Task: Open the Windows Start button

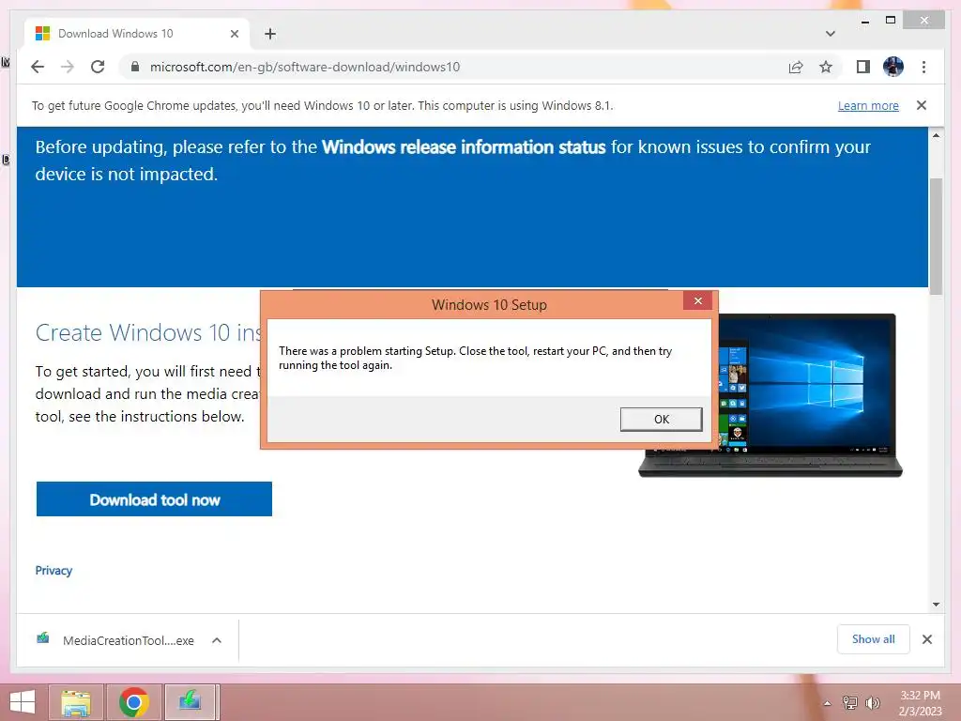Action: coord(23,702)
